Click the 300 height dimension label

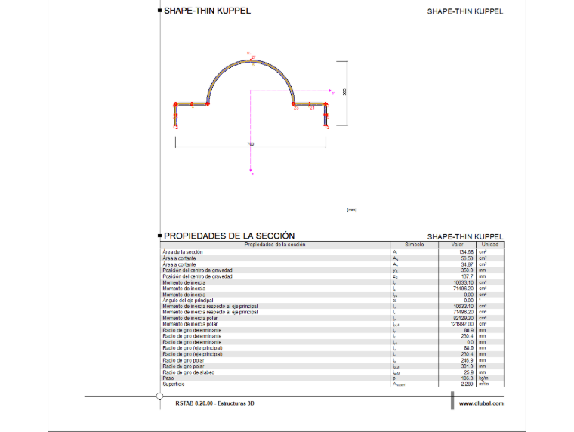[344, 92]
